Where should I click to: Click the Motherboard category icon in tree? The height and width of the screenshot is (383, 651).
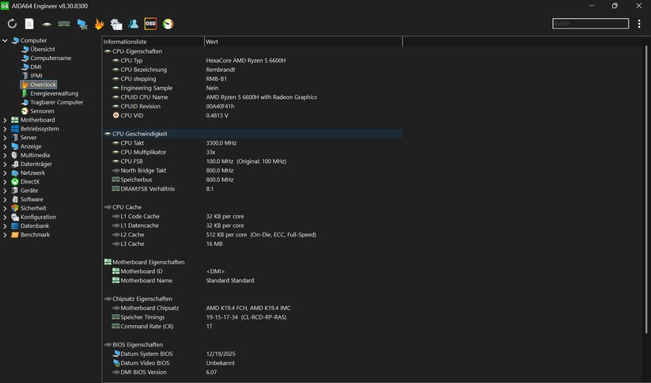pos(15,119)
